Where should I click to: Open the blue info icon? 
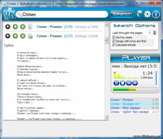(156, 14)
